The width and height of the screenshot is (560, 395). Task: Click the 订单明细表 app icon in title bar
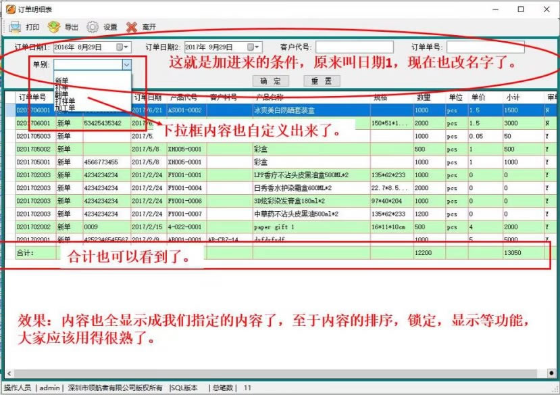pos(11,9)
